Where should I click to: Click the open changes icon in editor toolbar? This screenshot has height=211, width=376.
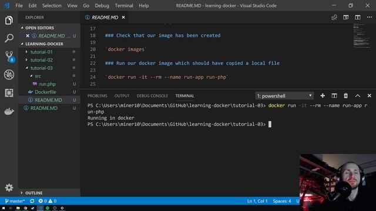[x=334, y=18]
